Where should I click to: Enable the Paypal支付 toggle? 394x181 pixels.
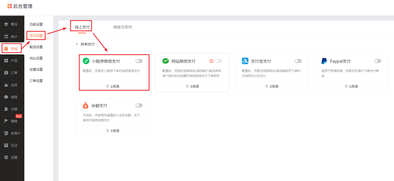click(x=377, y=61)
